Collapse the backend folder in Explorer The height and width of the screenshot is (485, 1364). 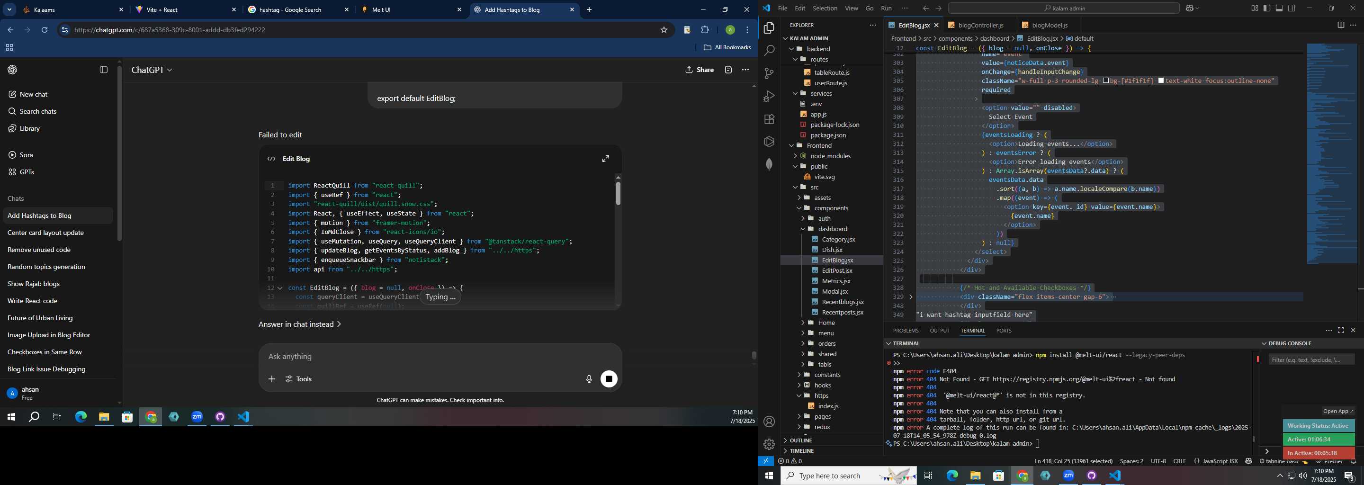click(792, 49)
